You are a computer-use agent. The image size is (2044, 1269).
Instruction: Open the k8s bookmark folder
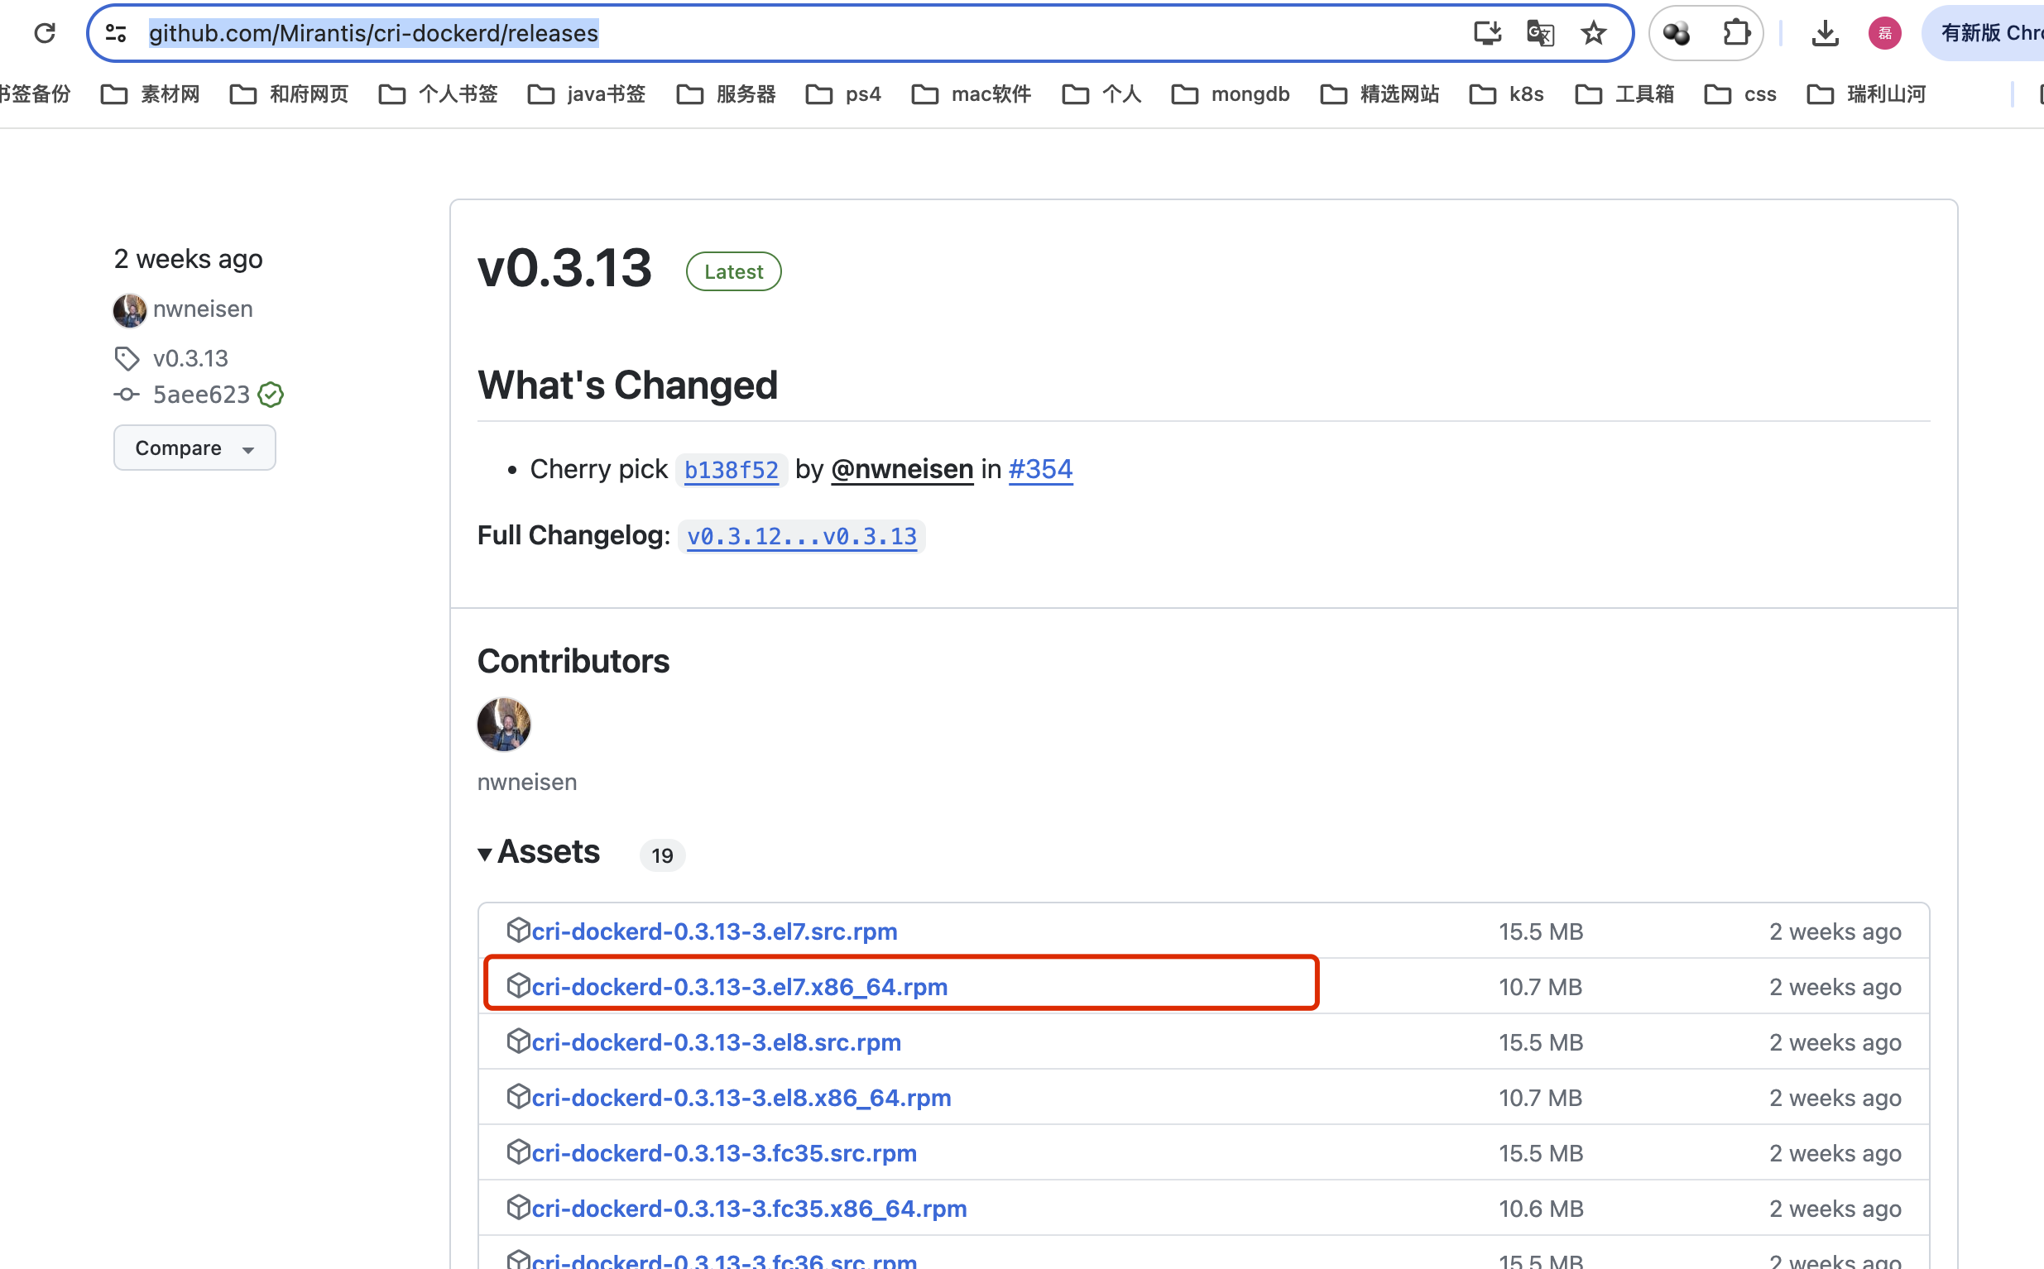pos(1507,94)
